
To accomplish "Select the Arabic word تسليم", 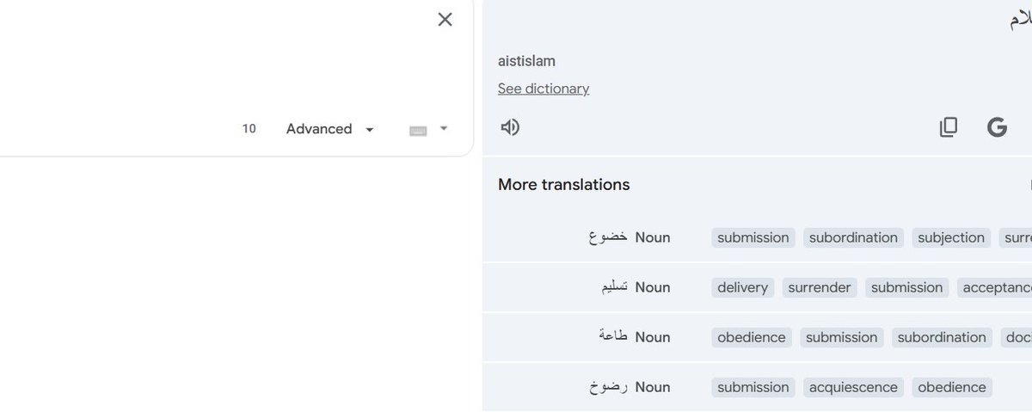I will (614, 287).
